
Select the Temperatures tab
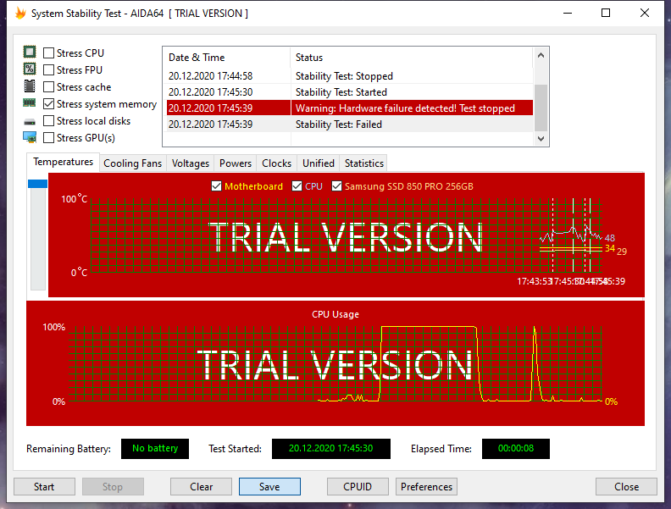63,162
